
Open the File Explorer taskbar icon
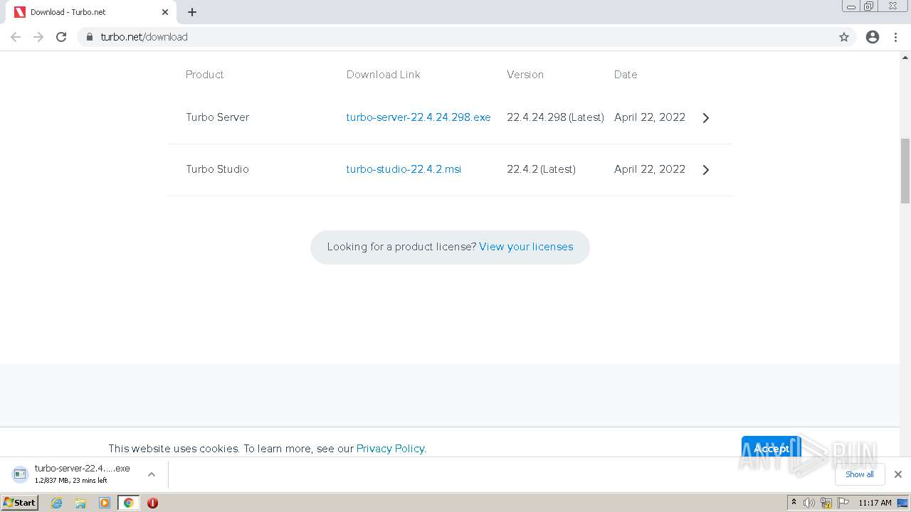click(80, 503)
